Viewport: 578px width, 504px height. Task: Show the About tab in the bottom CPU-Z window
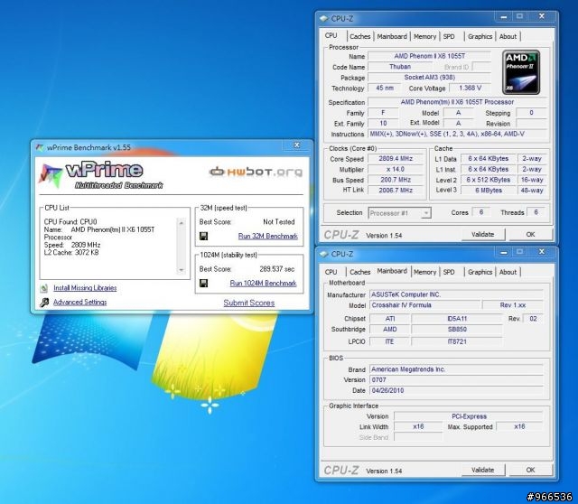click(x=508, y=272)
